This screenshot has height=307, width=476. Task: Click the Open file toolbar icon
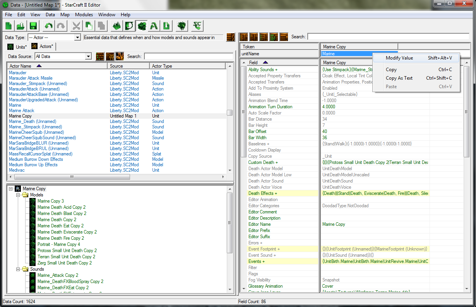tap(21, 26)
